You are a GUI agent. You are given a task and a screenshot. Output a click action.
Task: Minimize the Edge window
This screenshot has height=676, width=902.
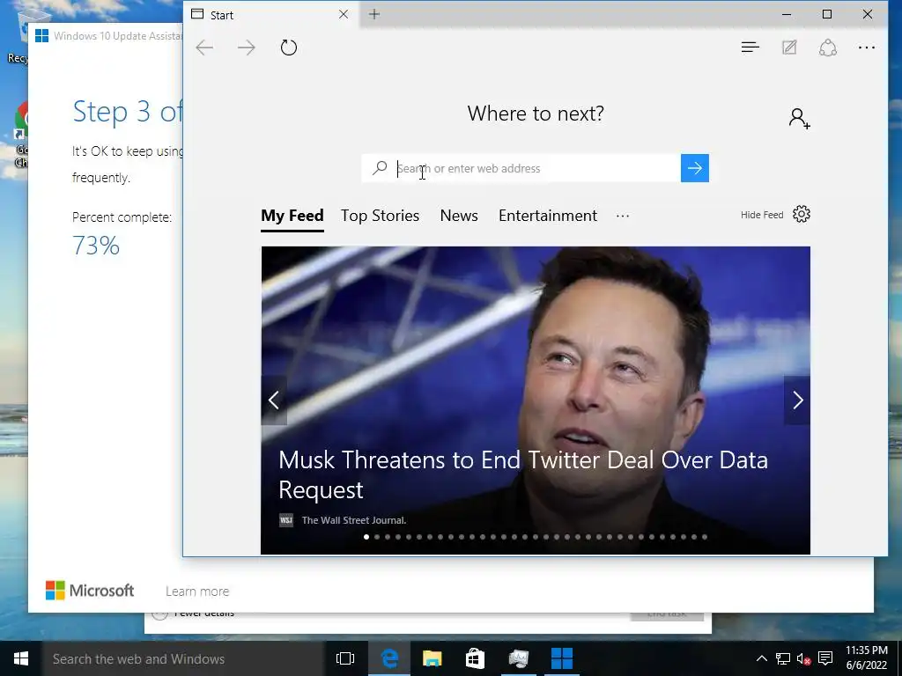(787, 14)
